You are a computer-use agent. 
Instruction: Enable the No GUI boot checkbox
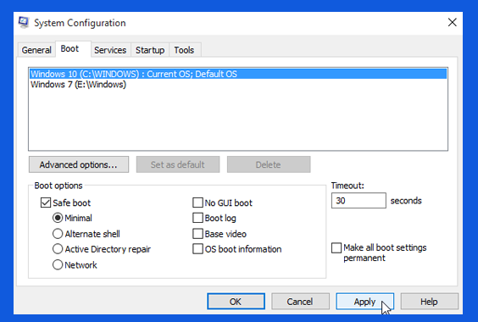[197, 203]
